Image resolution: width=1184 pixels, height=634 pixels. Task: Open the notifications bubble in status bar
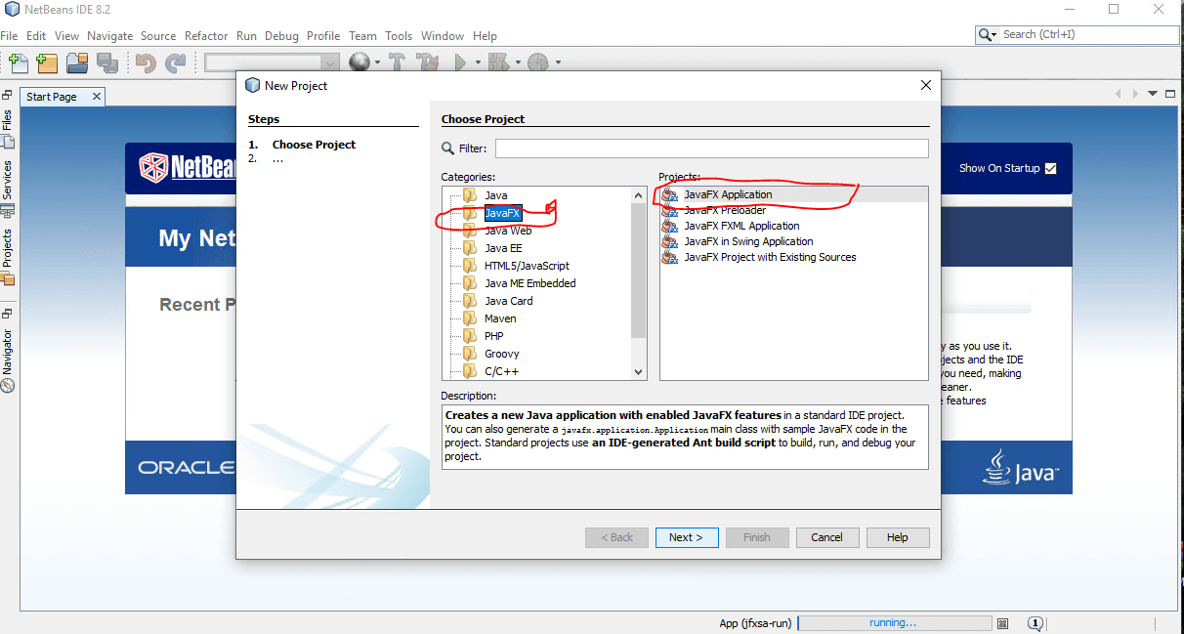(1035, 623)
